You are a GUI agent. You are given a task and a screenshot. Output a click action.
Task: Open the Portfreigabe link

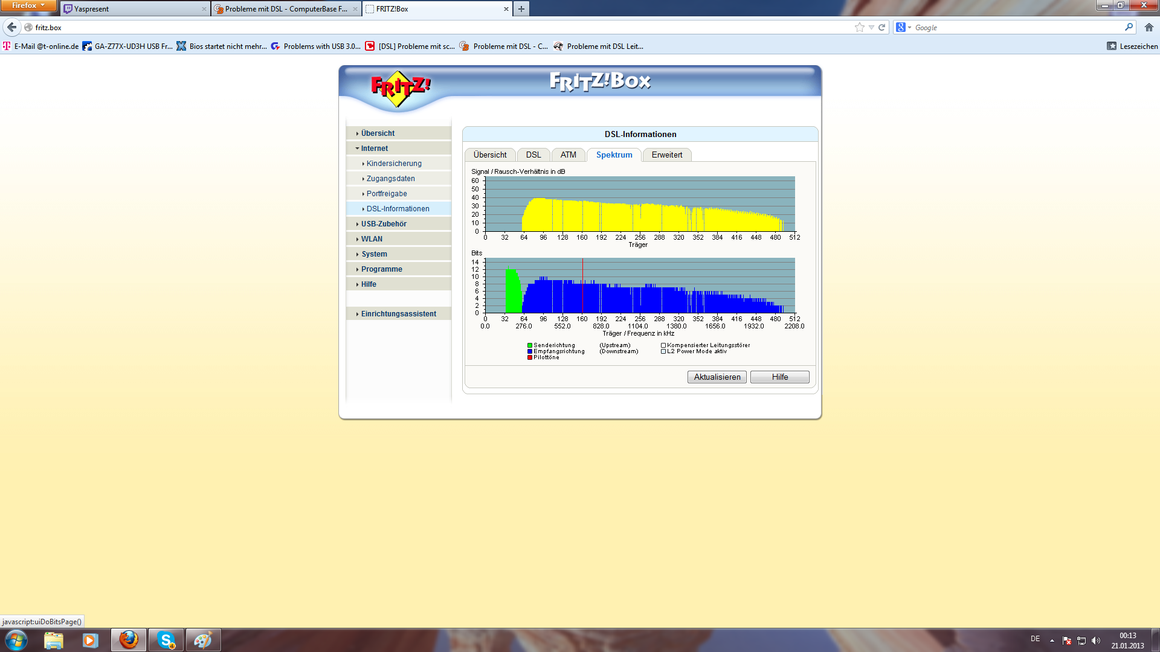click(x=387, y=194)
